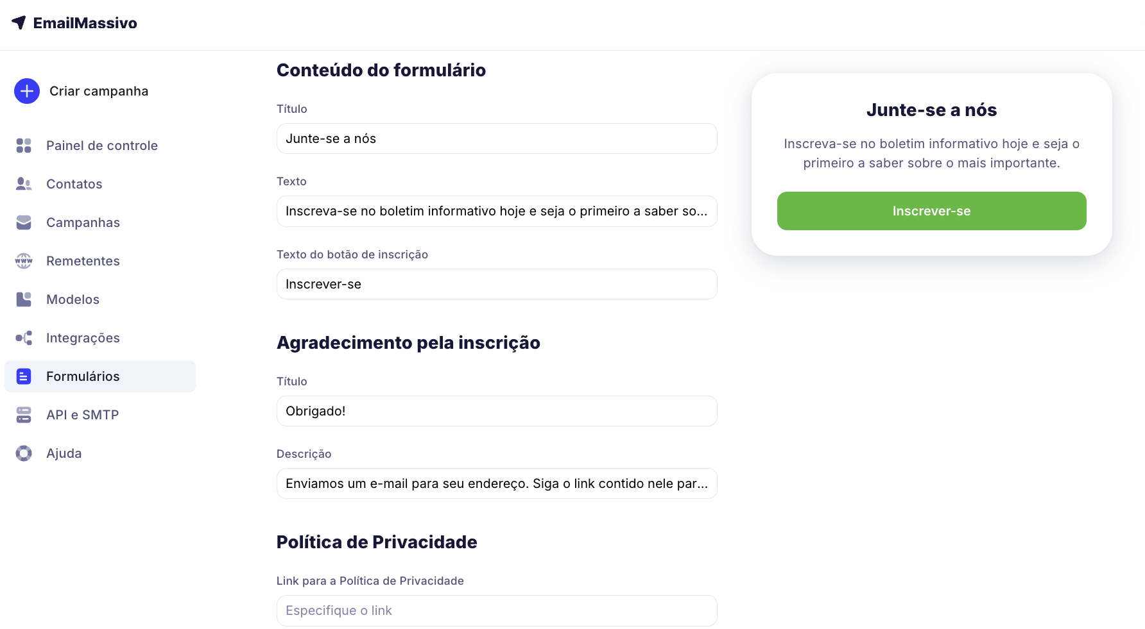Click the Contatos people icon
The image size is (1145, 629).
coord(24,184)
